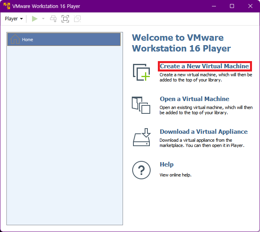Close the VMware Workstation Player window

[x=250, y=6]
